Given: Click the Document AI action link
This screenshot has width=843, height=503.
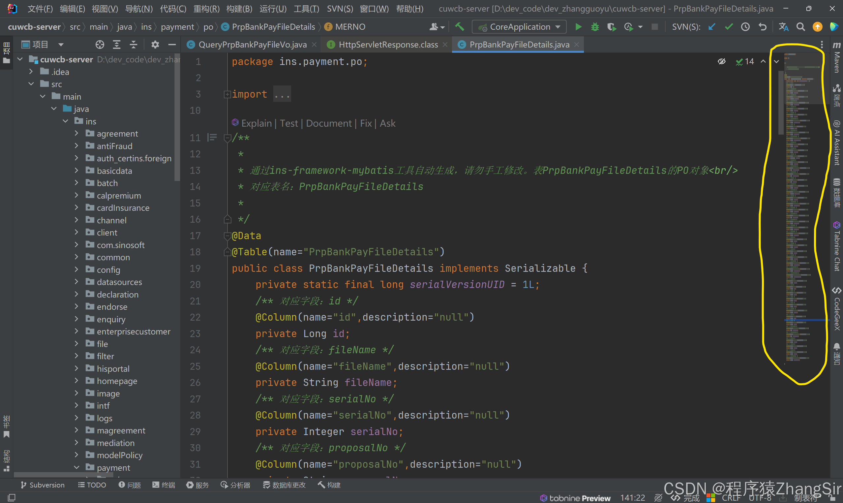Looking at the screenshot, I should point(329,123).
